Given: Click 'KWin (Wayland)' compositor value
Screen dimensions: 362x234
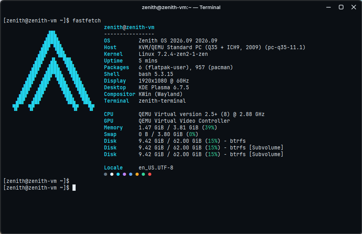Looking at the screenshot, I should [161, 94].
